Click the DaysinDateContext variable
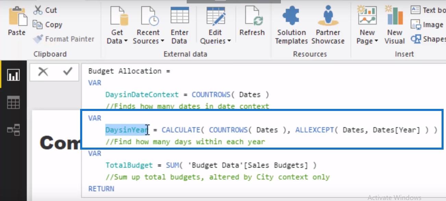 click(142, 95)
